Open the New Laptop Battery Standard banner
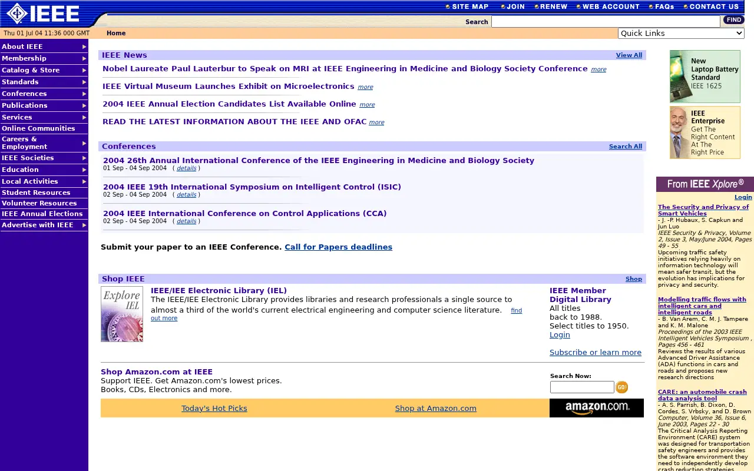Image resolution: width=754 pixels, height=471 pixels. 705,77
